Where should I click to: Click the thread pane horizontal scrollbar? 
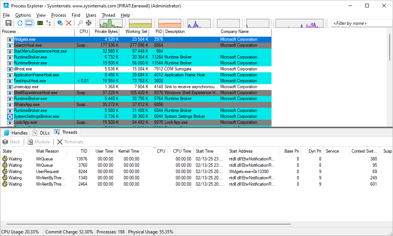[x=149, y=224]
